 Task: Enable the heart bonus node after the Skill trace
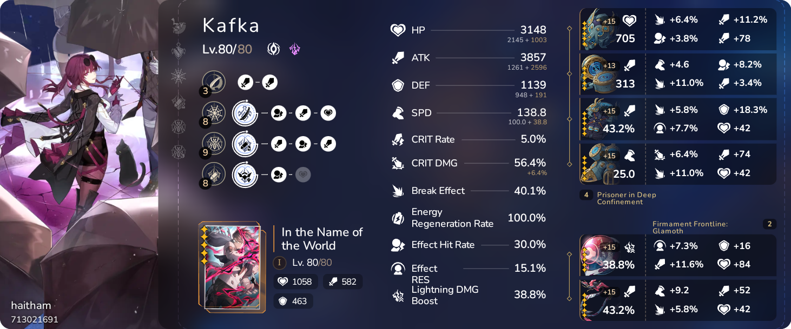(x=328, y=113)
